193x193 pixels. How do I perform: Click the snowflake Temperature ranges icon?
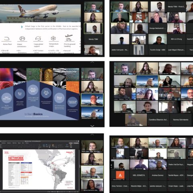[x=53, y=38]
